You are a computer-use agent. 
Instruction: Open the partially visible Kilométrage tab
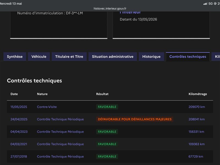[x=216, y=57]
